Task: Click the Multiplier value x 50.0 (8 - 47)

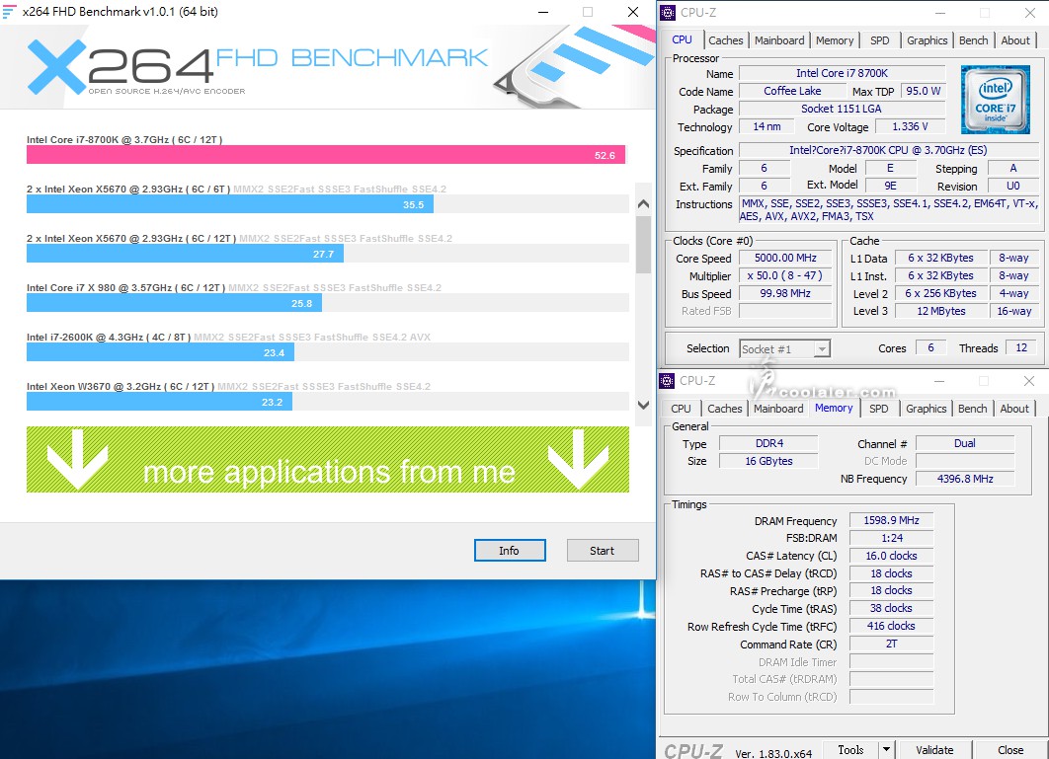Action: coord(785,275)
